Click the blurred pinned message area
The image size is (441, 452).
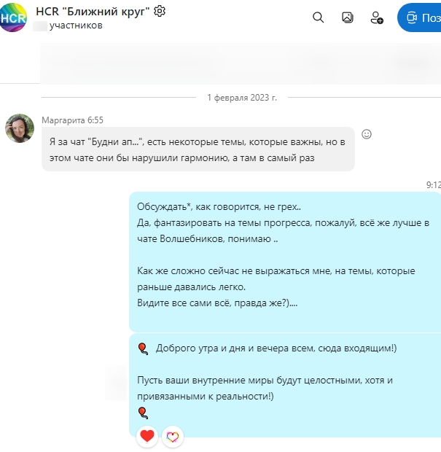pyautogui.click(x=241, y=63)
